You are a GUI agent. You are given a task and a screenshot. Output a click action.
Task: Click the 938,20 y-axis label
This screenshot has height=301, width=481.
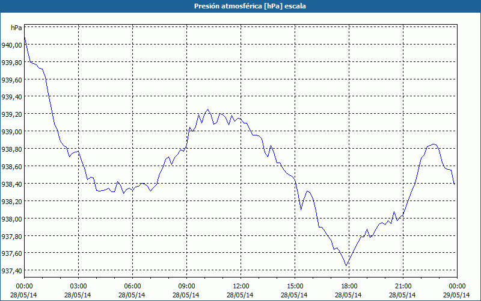point(11,201)
